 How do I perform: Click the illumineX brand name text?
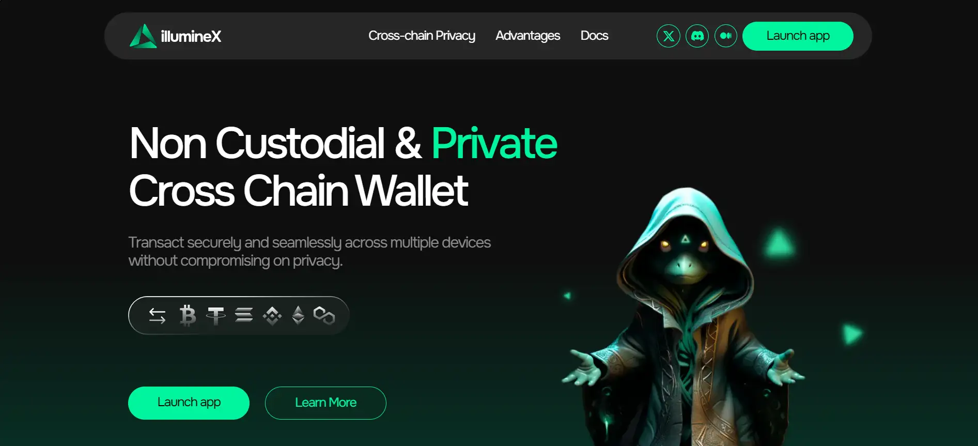click(191, 36)
